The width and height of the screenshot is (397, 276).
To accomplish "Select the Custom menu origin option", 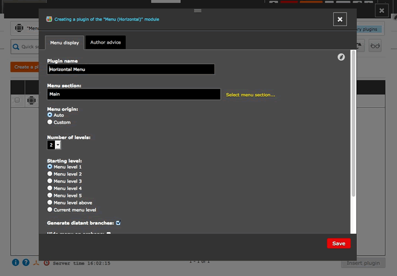I will 50,122.
